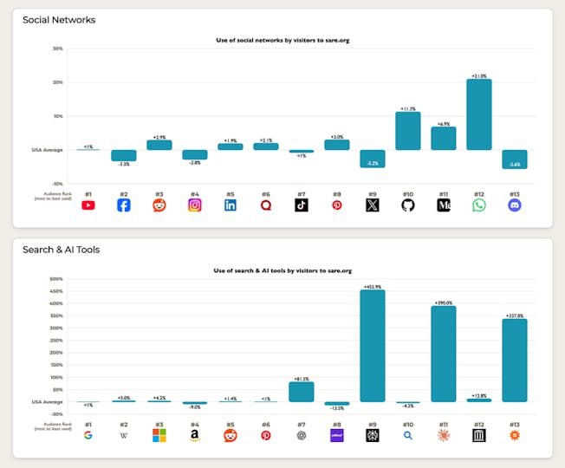Image resolution: width=565 pixels, height=468 pixels.
Task: Click the Microsoft logo icon at rank #3
Action: coord(159,435)
